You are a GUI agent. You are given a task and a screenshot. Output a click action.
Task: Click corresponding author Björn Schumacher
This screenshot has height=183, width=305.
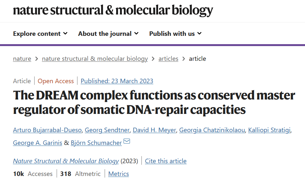[96, 143]
